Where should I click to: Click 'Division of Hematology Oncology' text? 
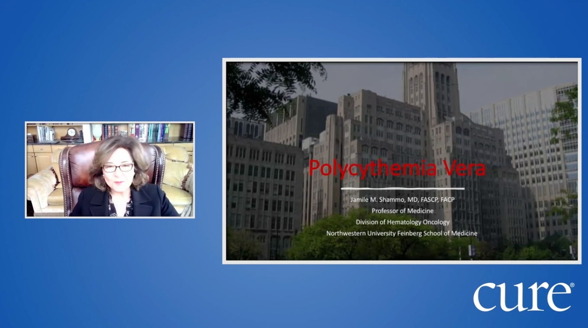[x=402, y=222]
